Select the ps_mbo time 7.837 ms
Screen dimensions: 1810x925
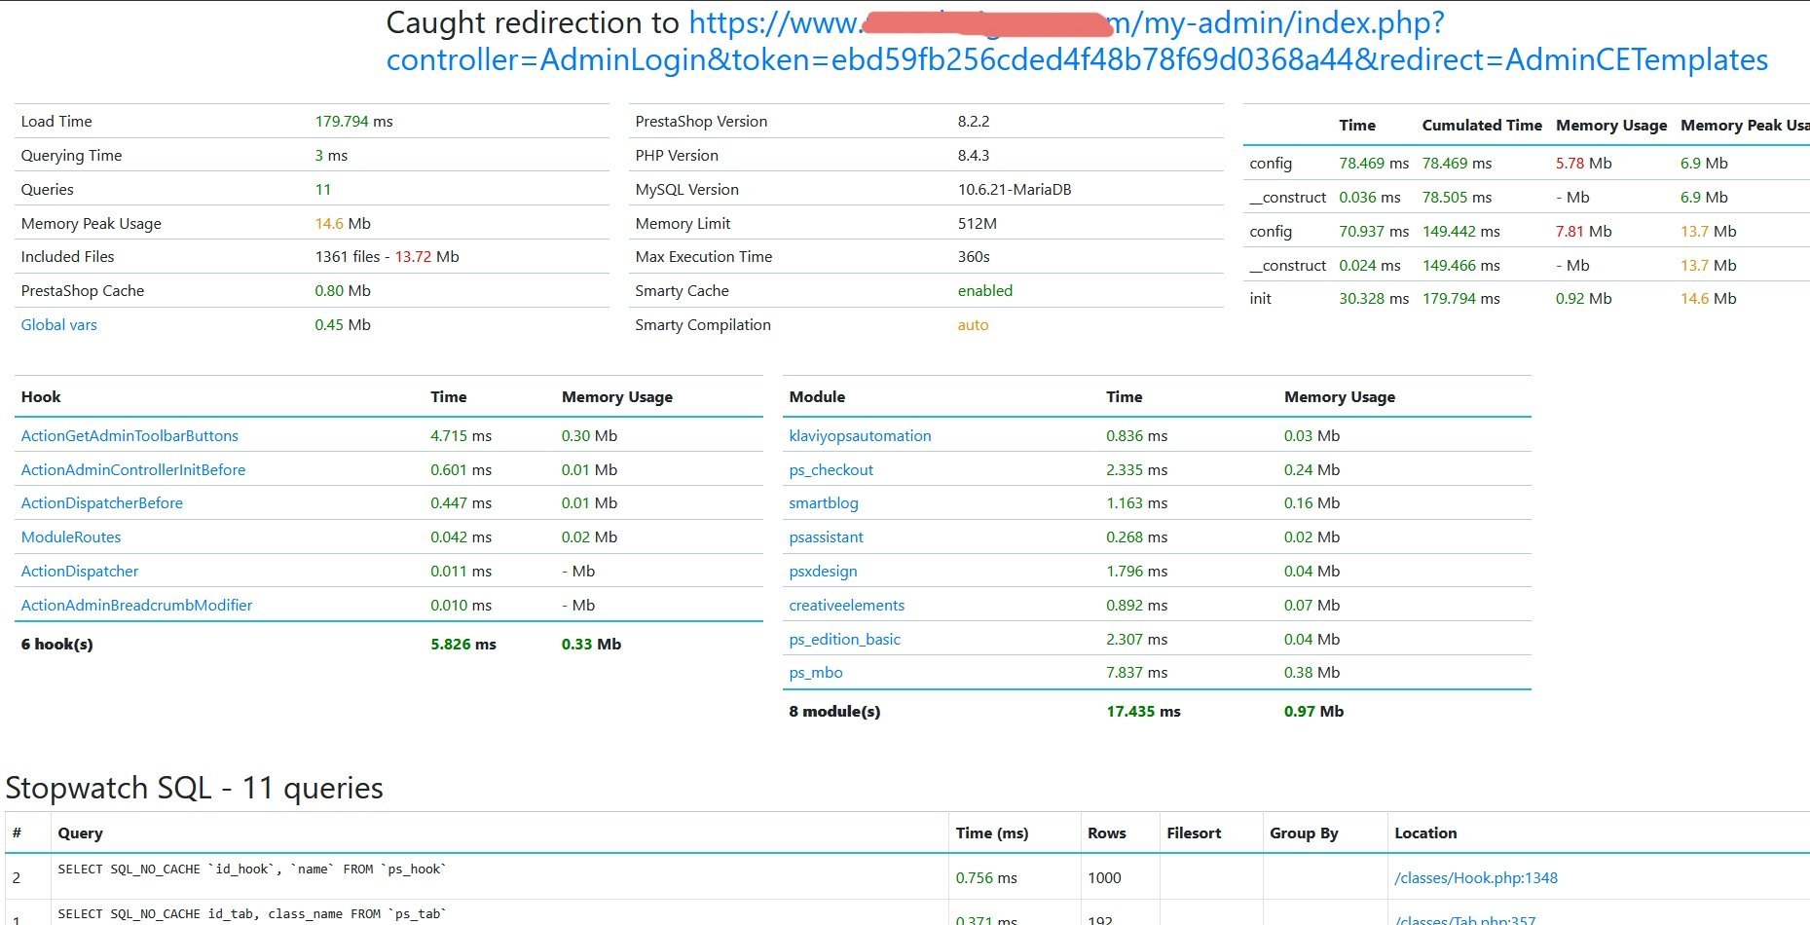coord(1136,673)
